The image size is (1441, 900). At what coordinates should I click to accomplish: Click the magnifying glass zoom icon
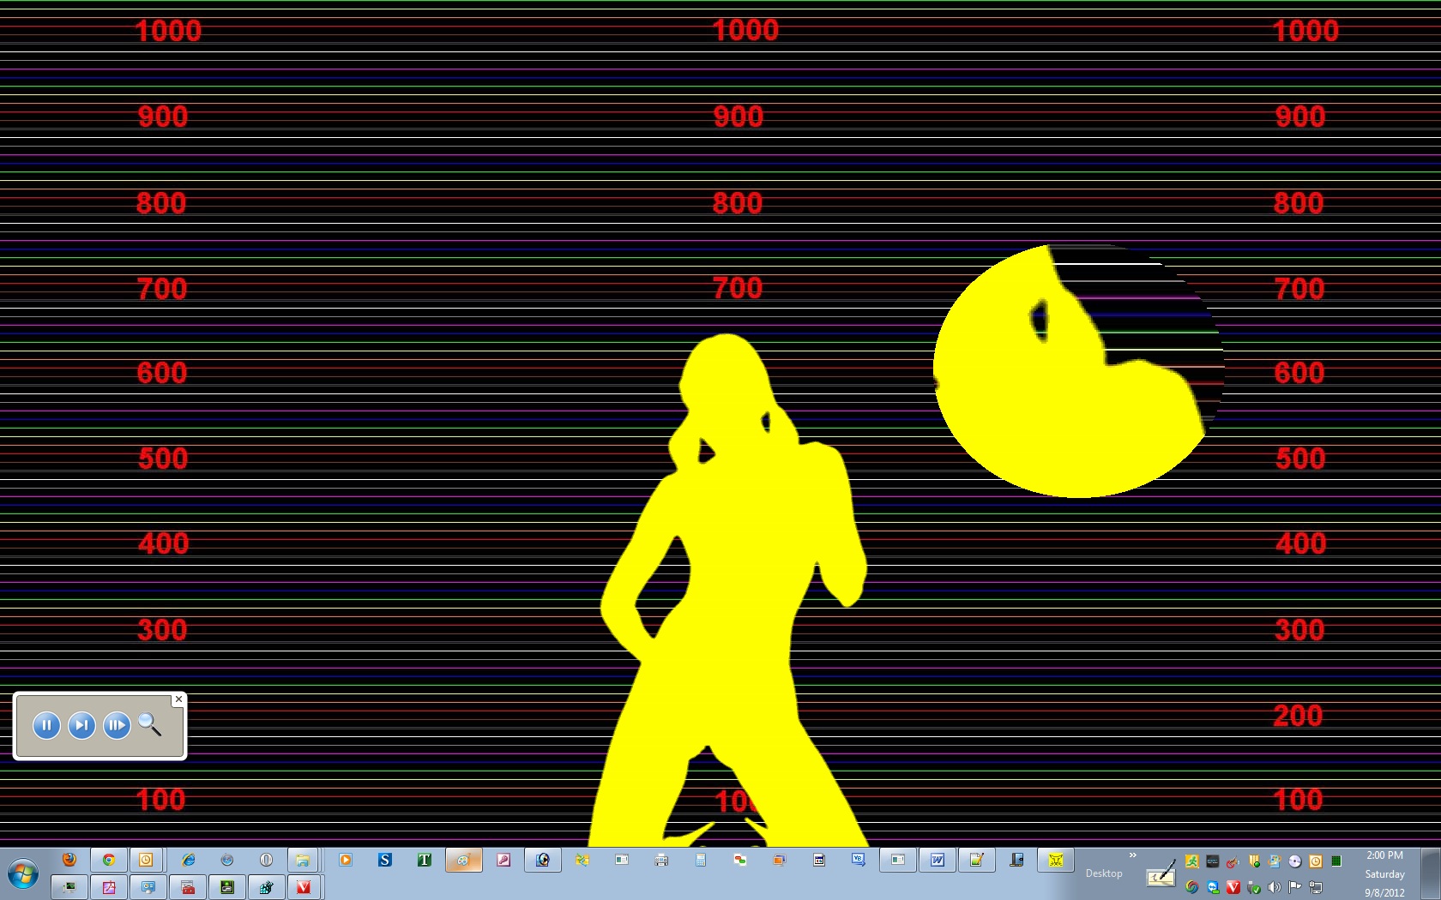point(150,725)
